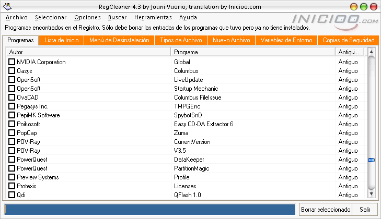Sort list by the Programa column header
This screenshot has width=381, height=219.
click(x=253, y=52)
